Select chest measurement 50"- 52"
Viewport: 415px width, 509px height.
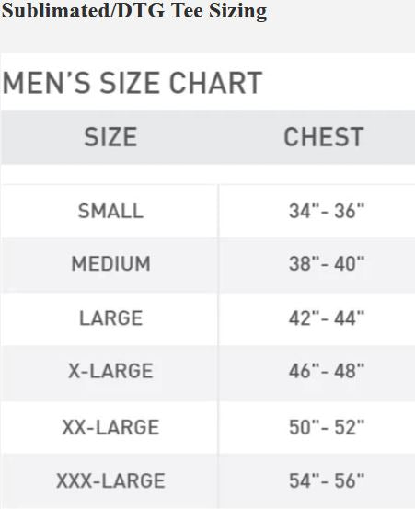(327, 427)
